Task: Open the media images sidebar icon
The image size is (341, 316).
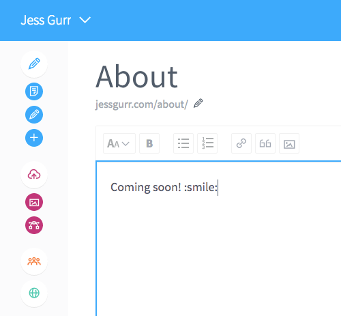Action: click(34, 202)
